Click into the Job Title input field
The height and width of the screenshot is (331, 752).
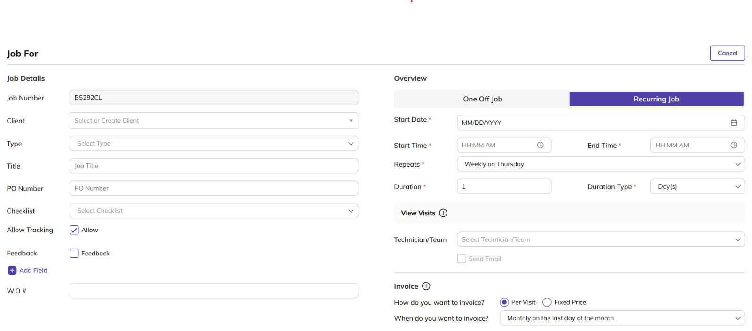pyautogui.click(x=213, y=166)
